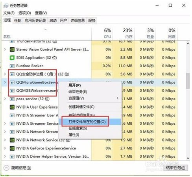Click the NVIDIA Network Service icon
The height and width of the screenshot is (177, 192).
[x=12, y=140]
